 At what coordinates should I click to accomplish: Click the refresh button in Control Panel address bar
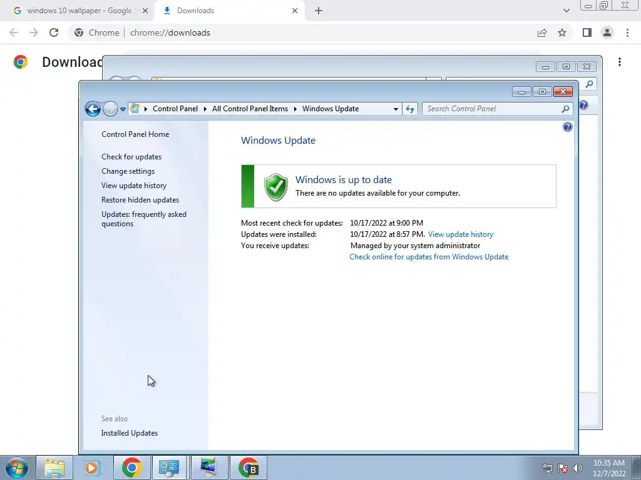pos(410,109)
